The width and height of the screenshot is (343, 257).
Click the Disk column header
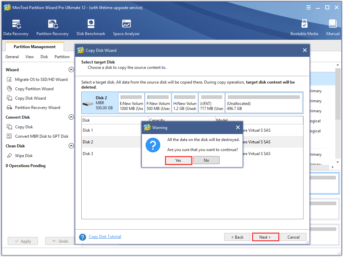click(x=115, y=120)
